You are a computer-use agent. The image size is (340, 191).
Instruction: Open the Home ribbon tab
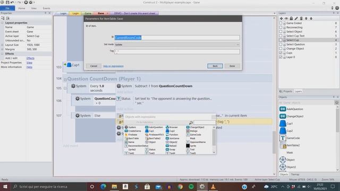22,8
